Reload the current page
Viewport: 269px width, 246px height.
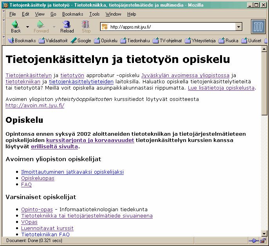tap(67, 27)
